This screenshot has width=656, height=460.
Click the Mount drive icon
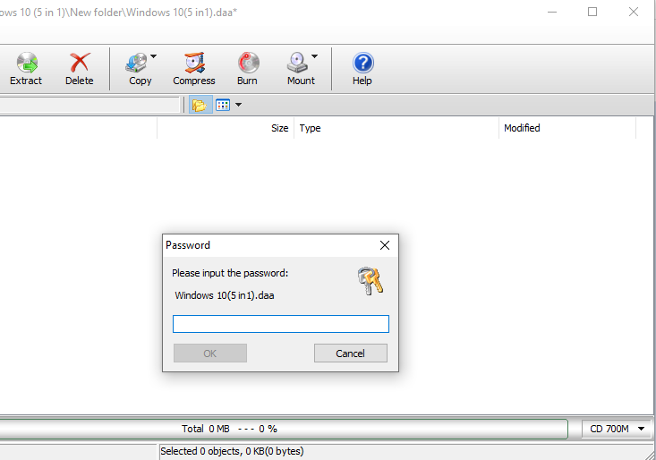[297, 63]
